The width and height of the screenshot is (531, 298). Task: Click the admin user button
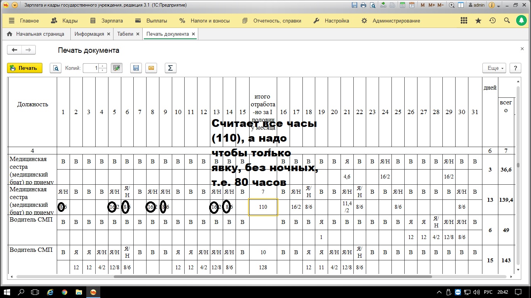[476, 5]
